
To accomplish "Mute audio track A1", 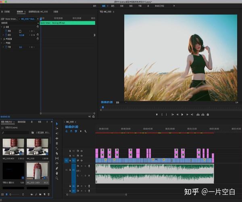I will pyautogui.click(x=81, y=166).
